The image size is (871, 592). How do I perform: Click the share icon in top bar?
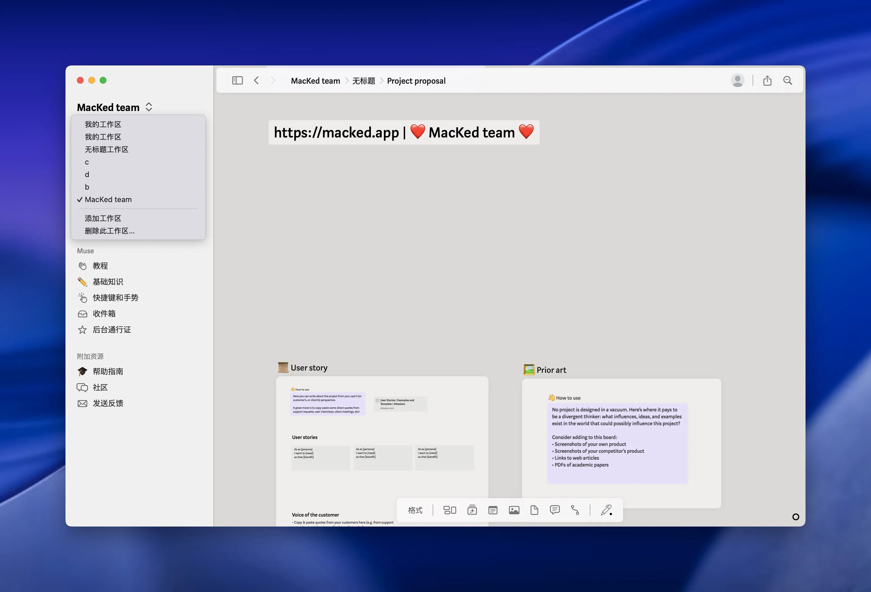[x=767, y=81]
